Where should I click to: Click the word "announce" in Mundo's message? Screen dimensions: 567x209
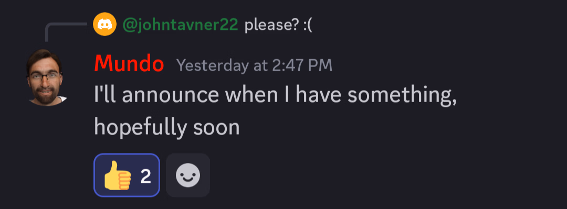pos(170,96)
